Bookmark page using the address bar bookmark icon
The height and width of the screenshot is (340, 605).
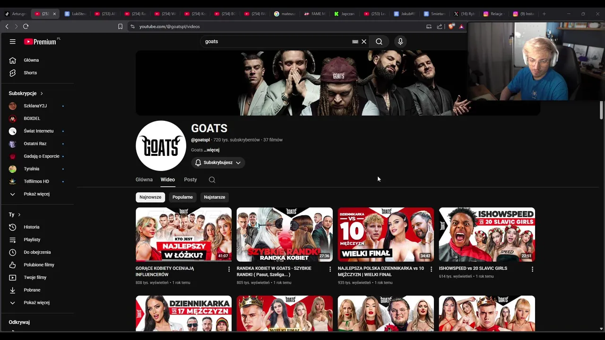[x=120, y=26]
